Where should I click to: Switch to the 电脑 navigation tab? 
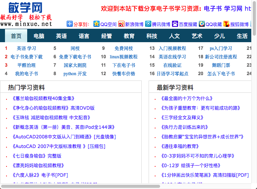click(x=39, y=36)
